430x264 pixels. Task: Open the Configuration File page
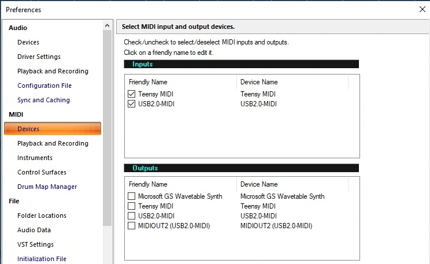[45, 85]
